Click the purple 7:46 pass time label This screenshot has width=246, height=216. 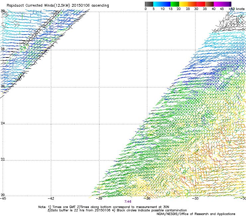point(128,202)
